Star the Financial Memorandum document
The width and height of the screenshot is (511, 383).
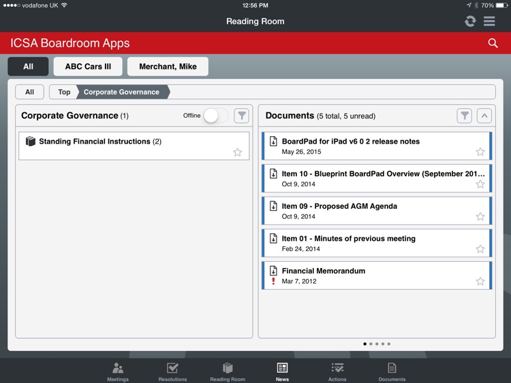(x=480, y=281)
